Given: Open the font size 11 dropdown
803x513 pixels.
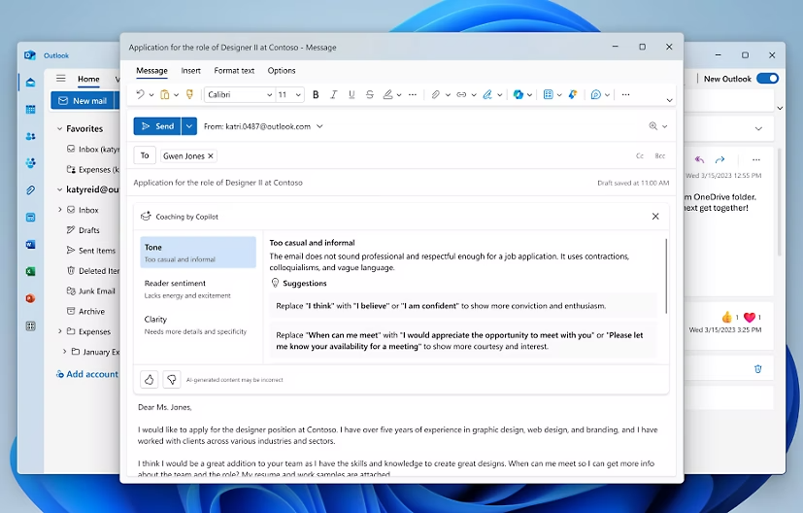Looking at the screenshot, I should click(289, 95).
